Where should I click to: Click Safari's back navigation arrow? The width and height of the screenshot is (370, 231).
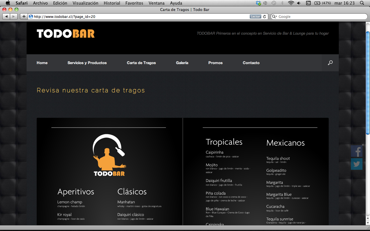(6, 16)
